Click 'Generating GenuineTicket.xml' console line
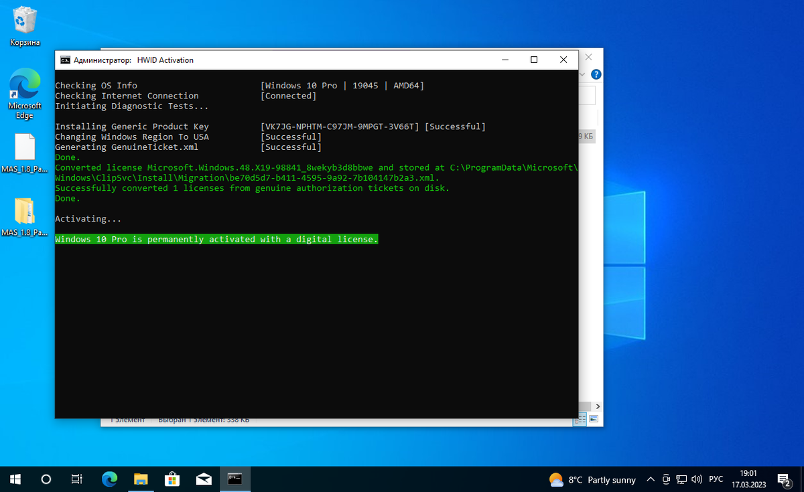This screenshot has width=804, height=492. pos(127,147)
